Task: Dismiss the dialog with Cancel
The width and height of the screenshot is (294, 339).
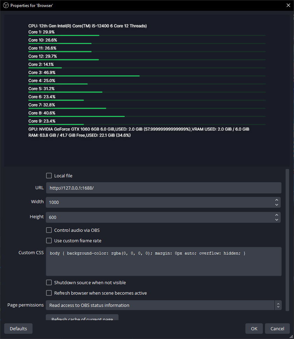Action: (x=277, y=329)
